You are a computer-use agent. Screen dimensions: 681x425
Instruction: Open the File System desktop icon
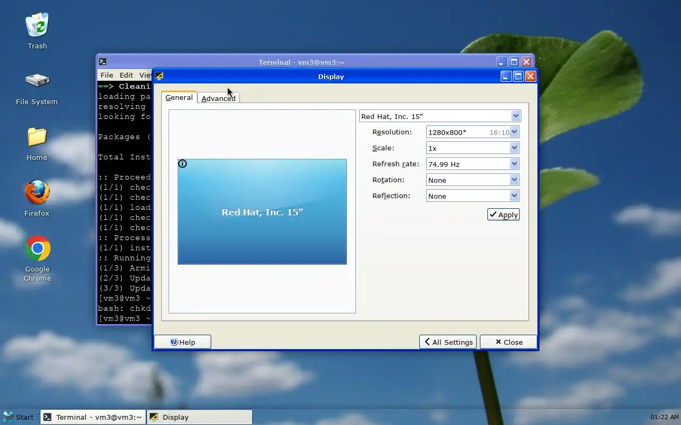37,88
